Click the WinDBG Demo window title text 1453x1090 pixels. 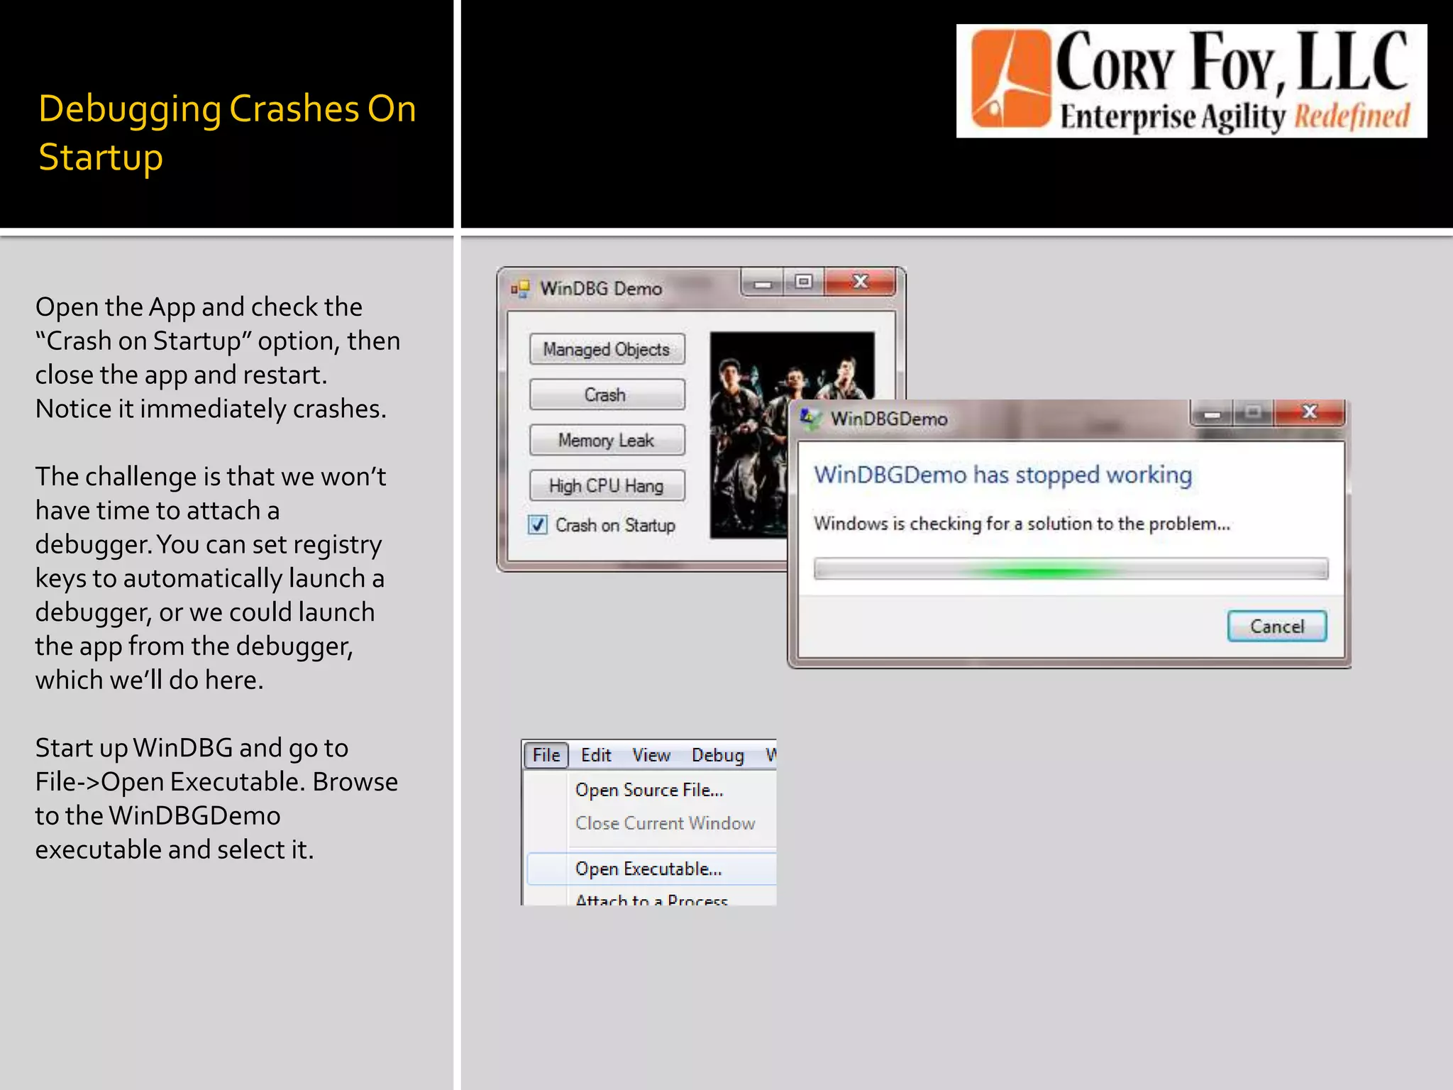[x=601, y=289]
